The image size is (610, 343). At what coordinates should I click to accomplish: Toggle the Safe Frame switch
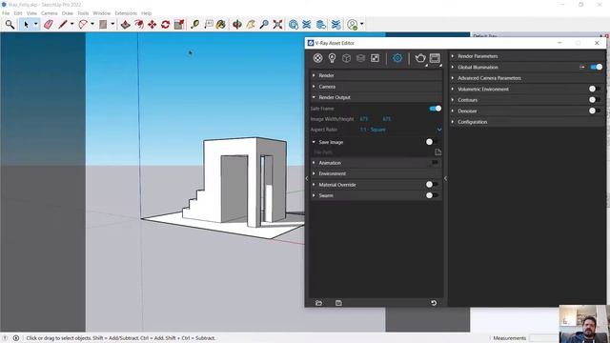[436, 109]
